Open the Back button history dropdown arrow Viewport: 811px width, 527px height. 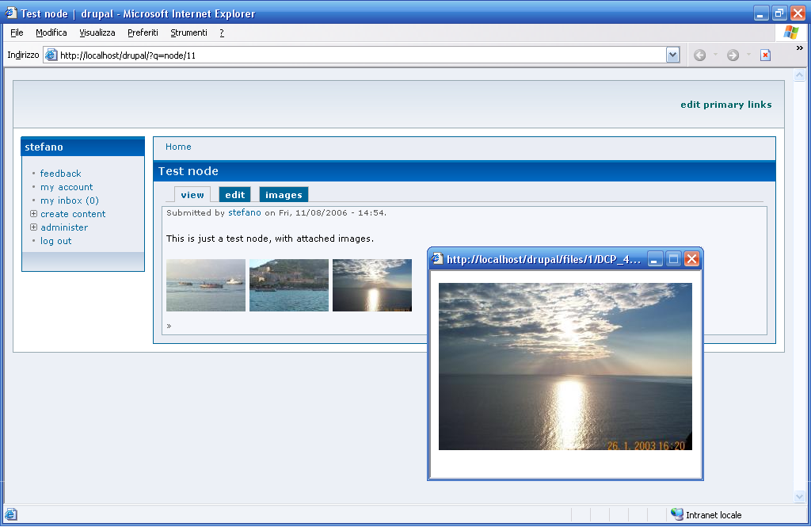point(715,55)
